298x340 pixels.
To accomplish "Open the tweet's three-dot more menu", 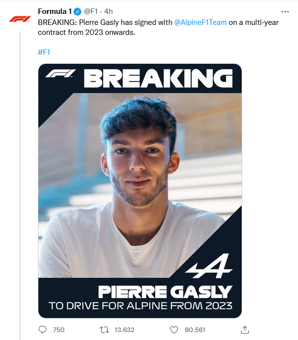I will 285,11.
